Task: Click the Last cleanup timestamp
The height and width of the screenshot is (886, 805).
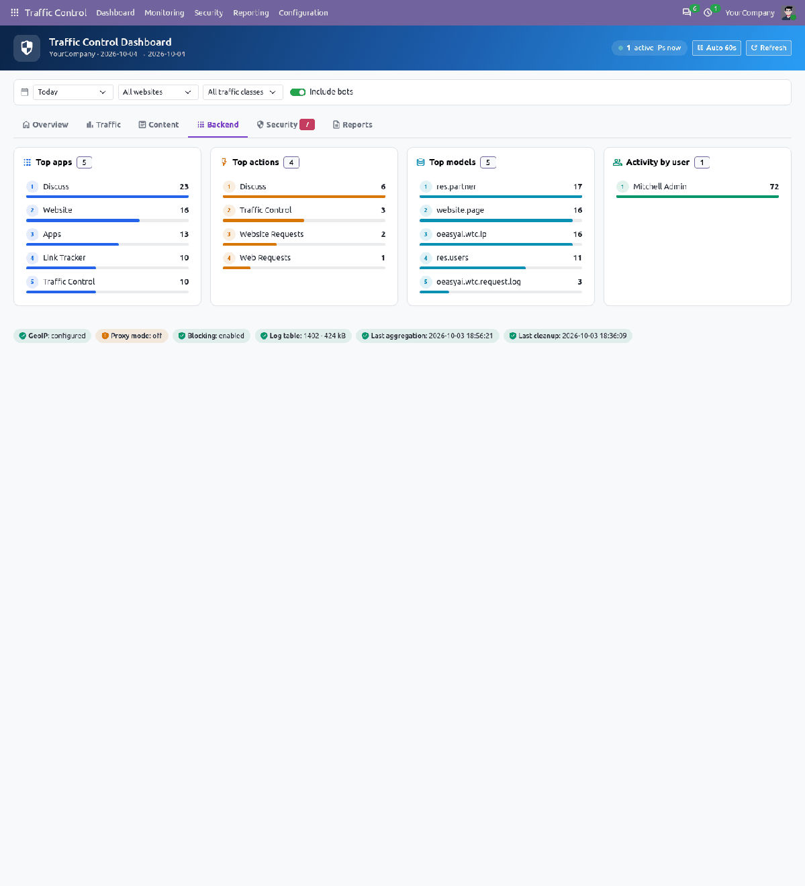Action: [x=594, y=336]
